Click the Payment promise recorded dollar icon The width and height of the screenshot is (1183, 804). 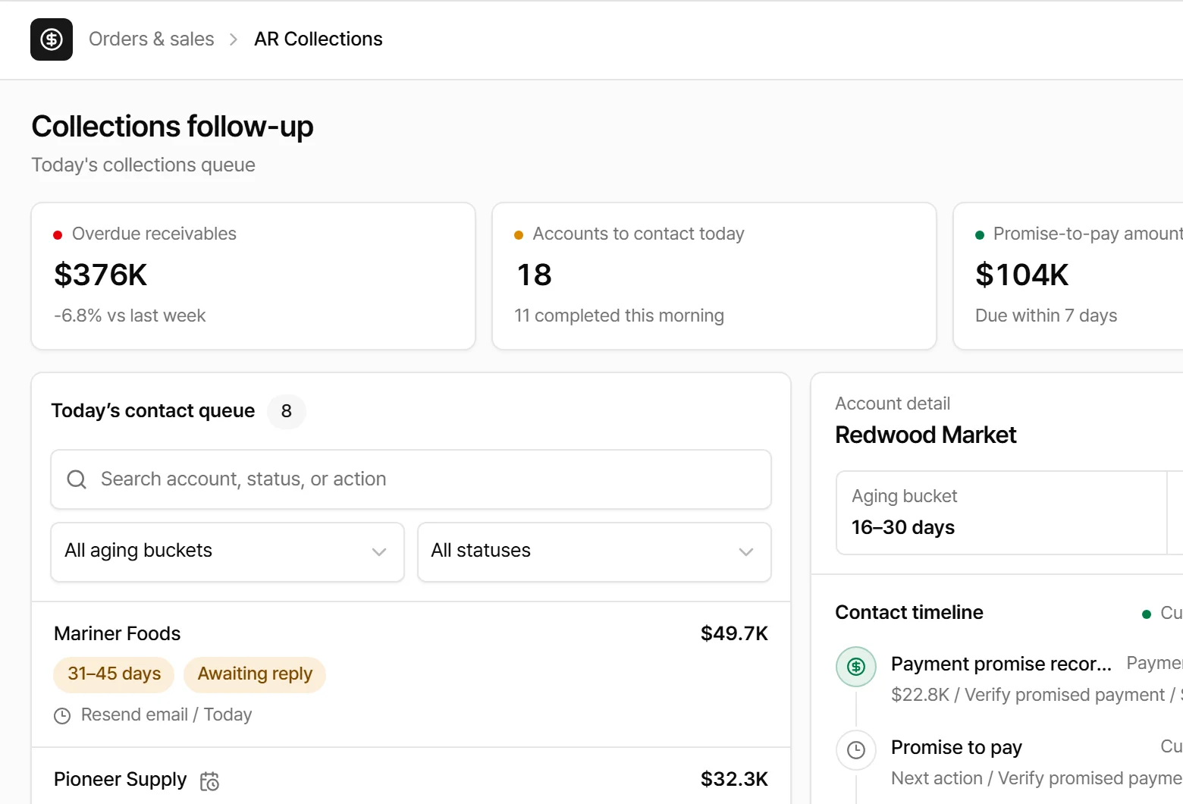[856, 667]
